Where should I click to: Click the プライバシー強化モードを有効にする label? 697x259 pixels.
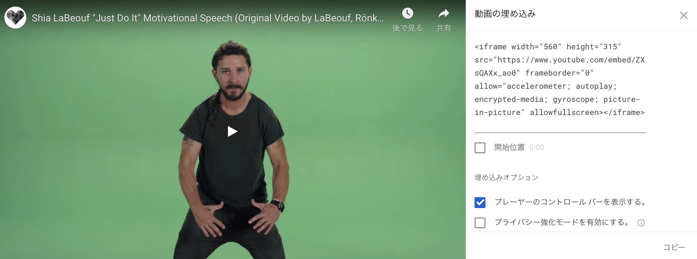click(562, 222)
